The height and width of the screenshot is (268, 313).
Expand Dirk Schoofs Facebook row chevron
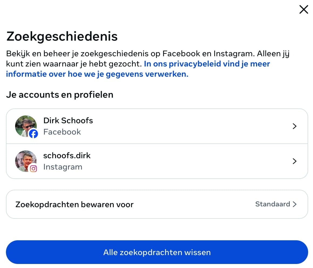(295, 126)
